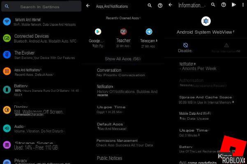Select The Evolver text row
Image resolution: width=247 pixels, height=164 pixels.
coord(44,55)
